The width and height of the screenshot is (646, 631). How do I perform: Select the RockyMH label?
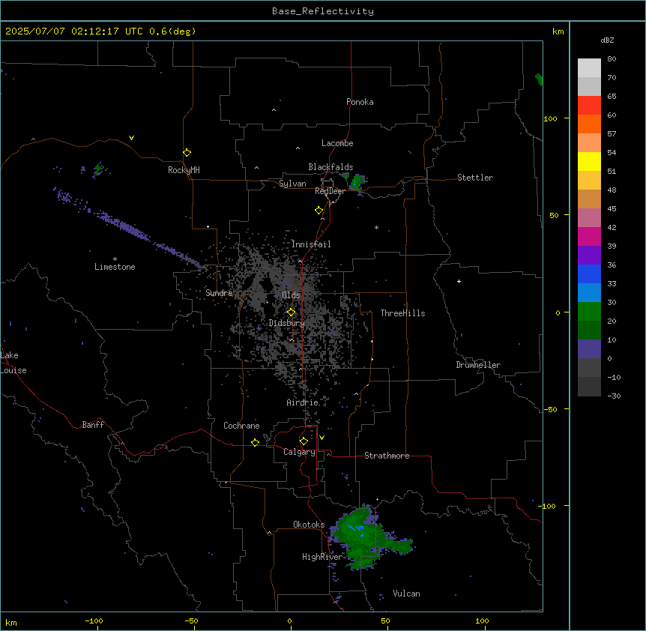pyautogui.click(x=184, y=170)
